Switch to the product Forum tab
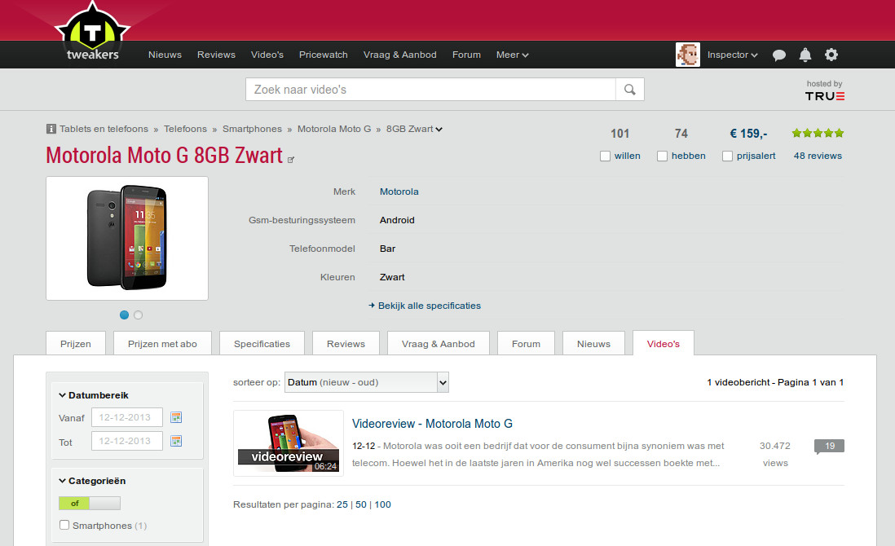This screenshot has height=546, width=895. click(x=527, y=343)
